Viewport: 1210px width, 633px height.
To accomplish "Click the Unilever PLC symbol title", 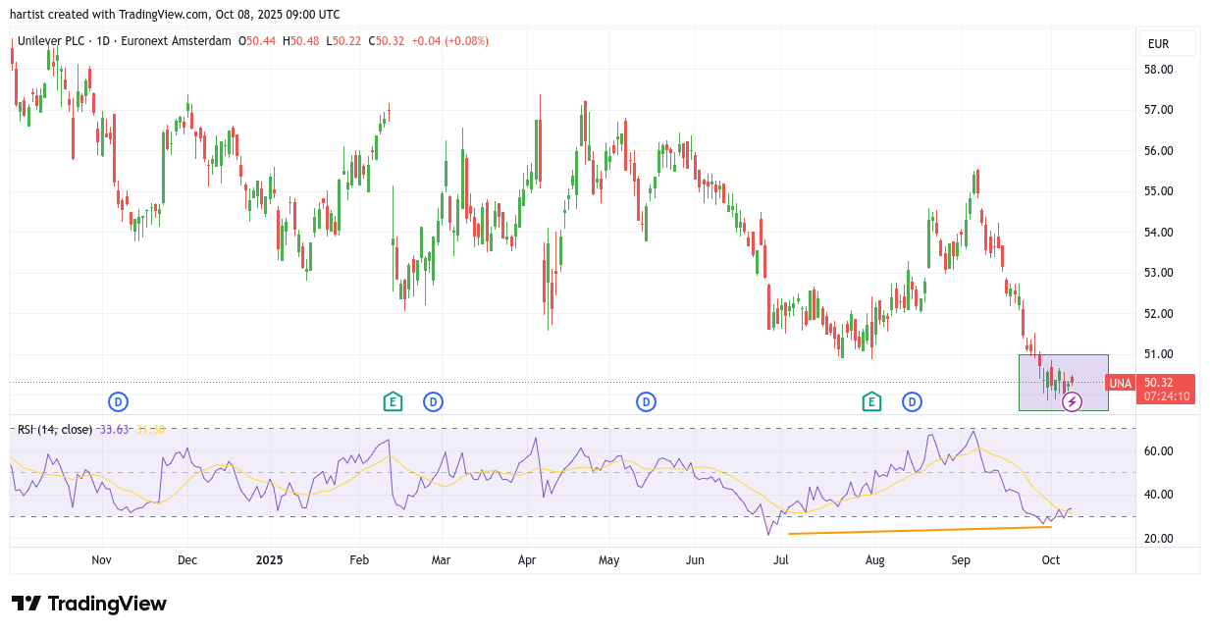I will pos(64,41).
